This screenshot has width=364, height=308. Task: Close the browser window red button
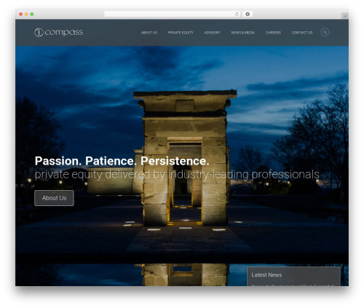pyautogui.click(x=21, y=15)
